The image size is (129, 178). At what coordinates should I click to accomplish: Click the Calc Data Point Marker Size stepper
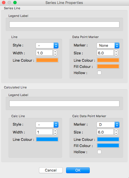pyautogui.click(x=116, y=132)
